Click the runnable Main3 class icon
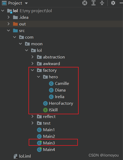123x160 pixels. coord(39,143)
